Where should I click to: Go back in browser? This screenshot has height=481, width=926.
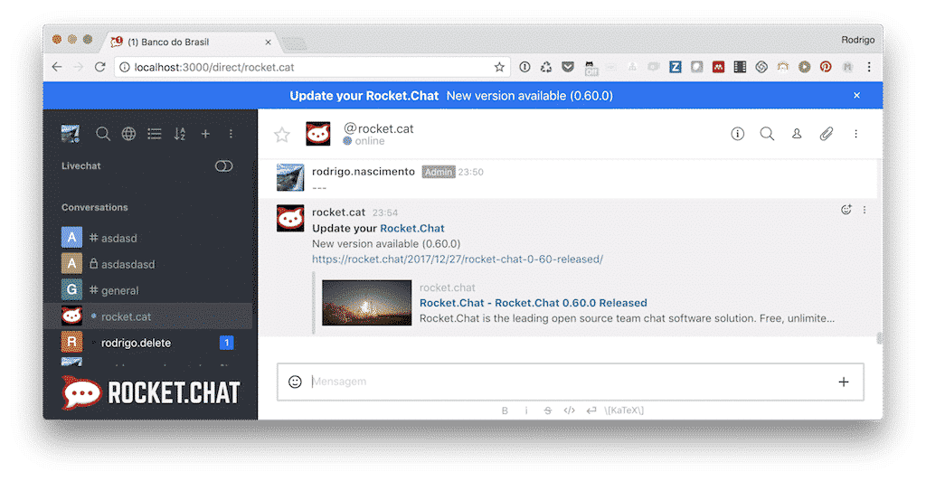tap(57, 67)
